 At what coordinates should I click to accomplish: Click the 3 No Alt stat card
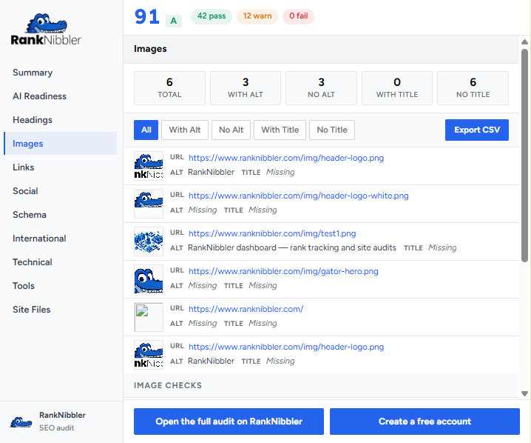[x=322, y=88]
